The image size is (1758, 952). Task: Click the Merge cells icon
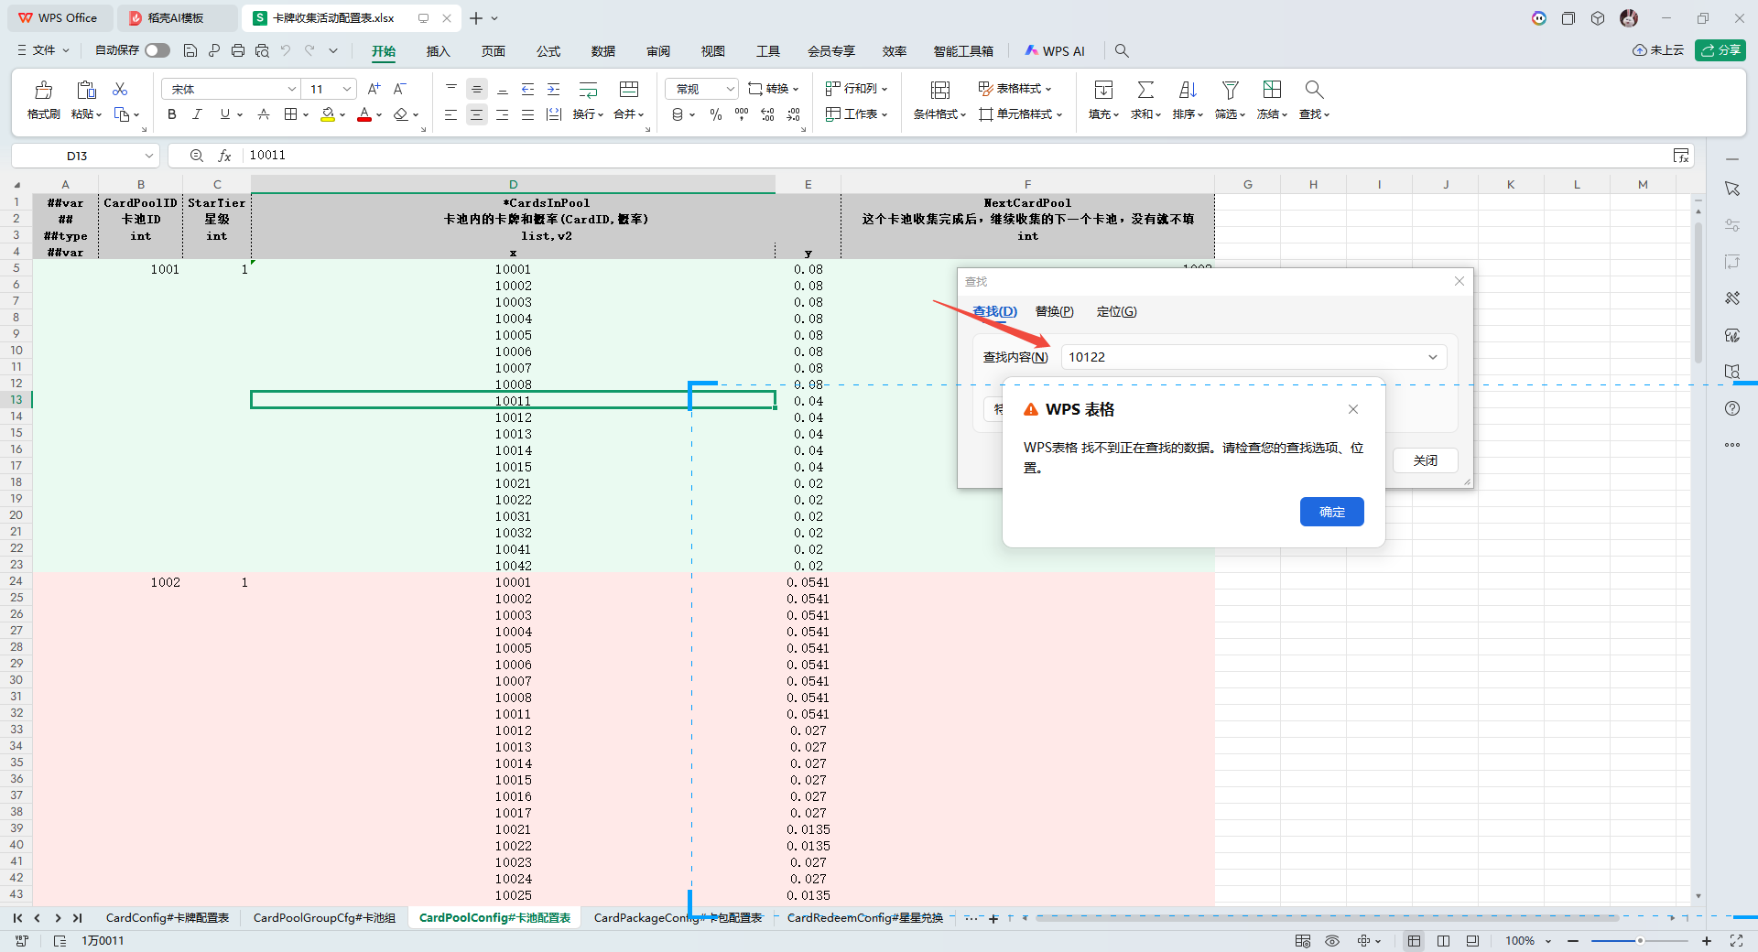(x=628, y=91)
